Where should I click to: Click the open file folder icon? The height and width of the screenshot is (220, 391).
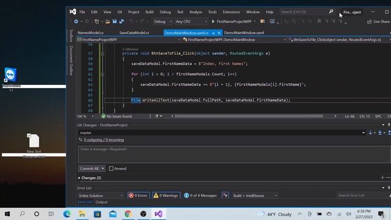coord(108,22)
